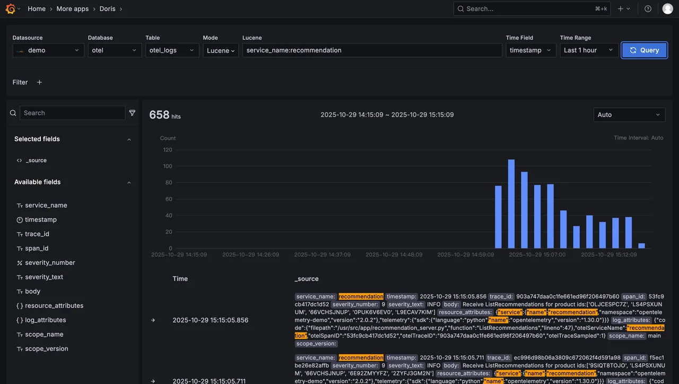The width and height of the screenshot is (679, 384).
Task: Expand the first log row entry
Action: 153,320
